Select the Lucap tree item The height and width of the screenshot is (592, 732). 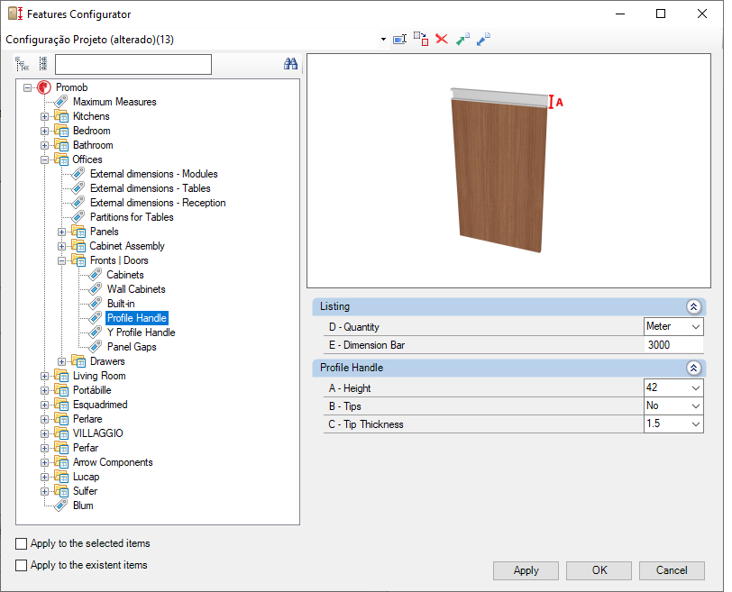[x=86, y=477]
